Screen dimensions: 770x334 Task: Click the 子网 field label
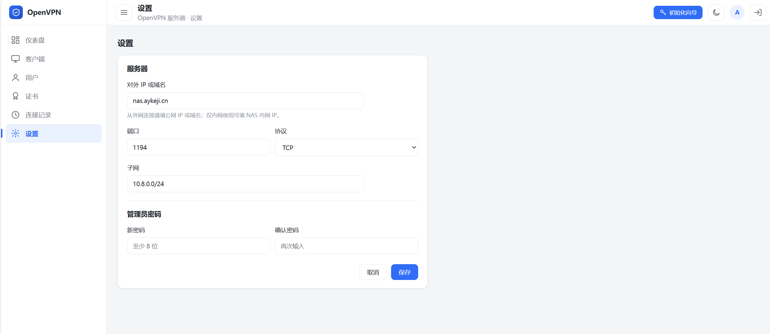(133, 168)
